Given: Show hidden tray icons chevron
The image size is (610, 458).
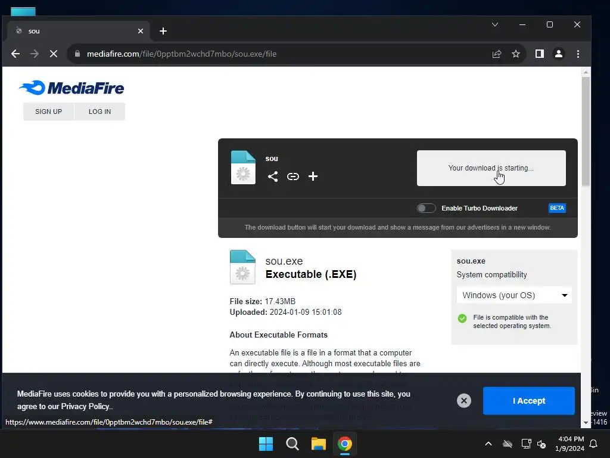Looking at the screenshot, I should (488, 444).
